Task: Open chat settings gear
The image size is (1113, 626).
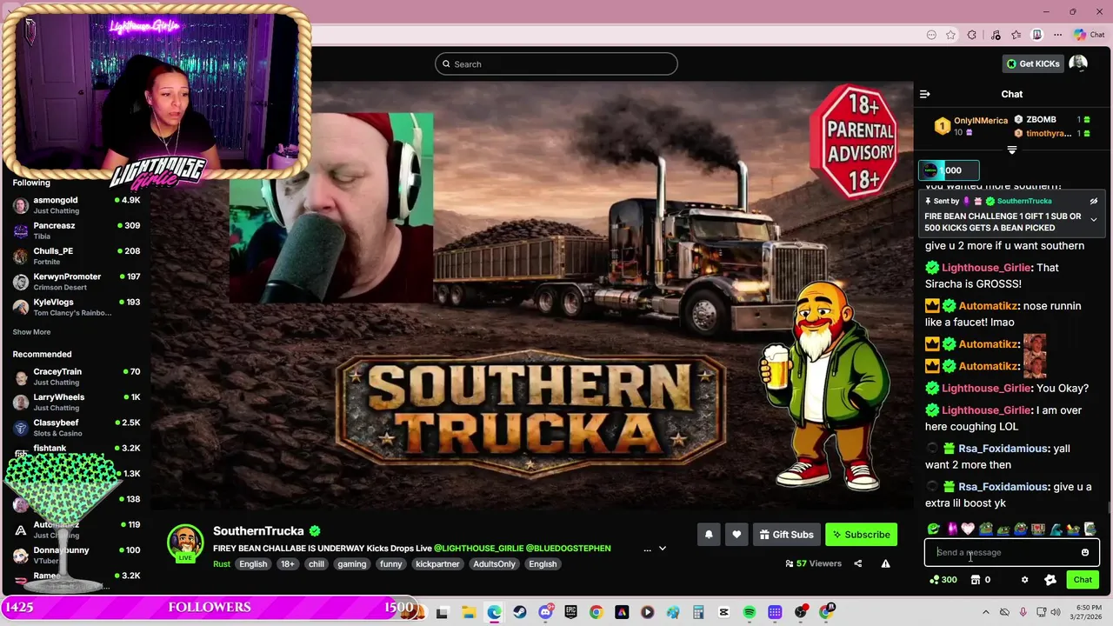Action: tap(1024, 580)
